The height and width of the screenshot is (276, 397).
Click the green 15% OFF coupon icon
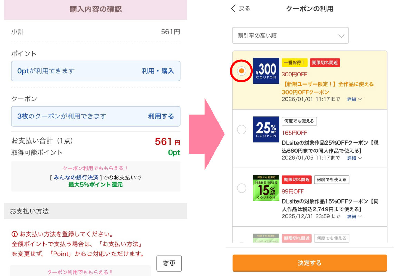tap(266, 188)
